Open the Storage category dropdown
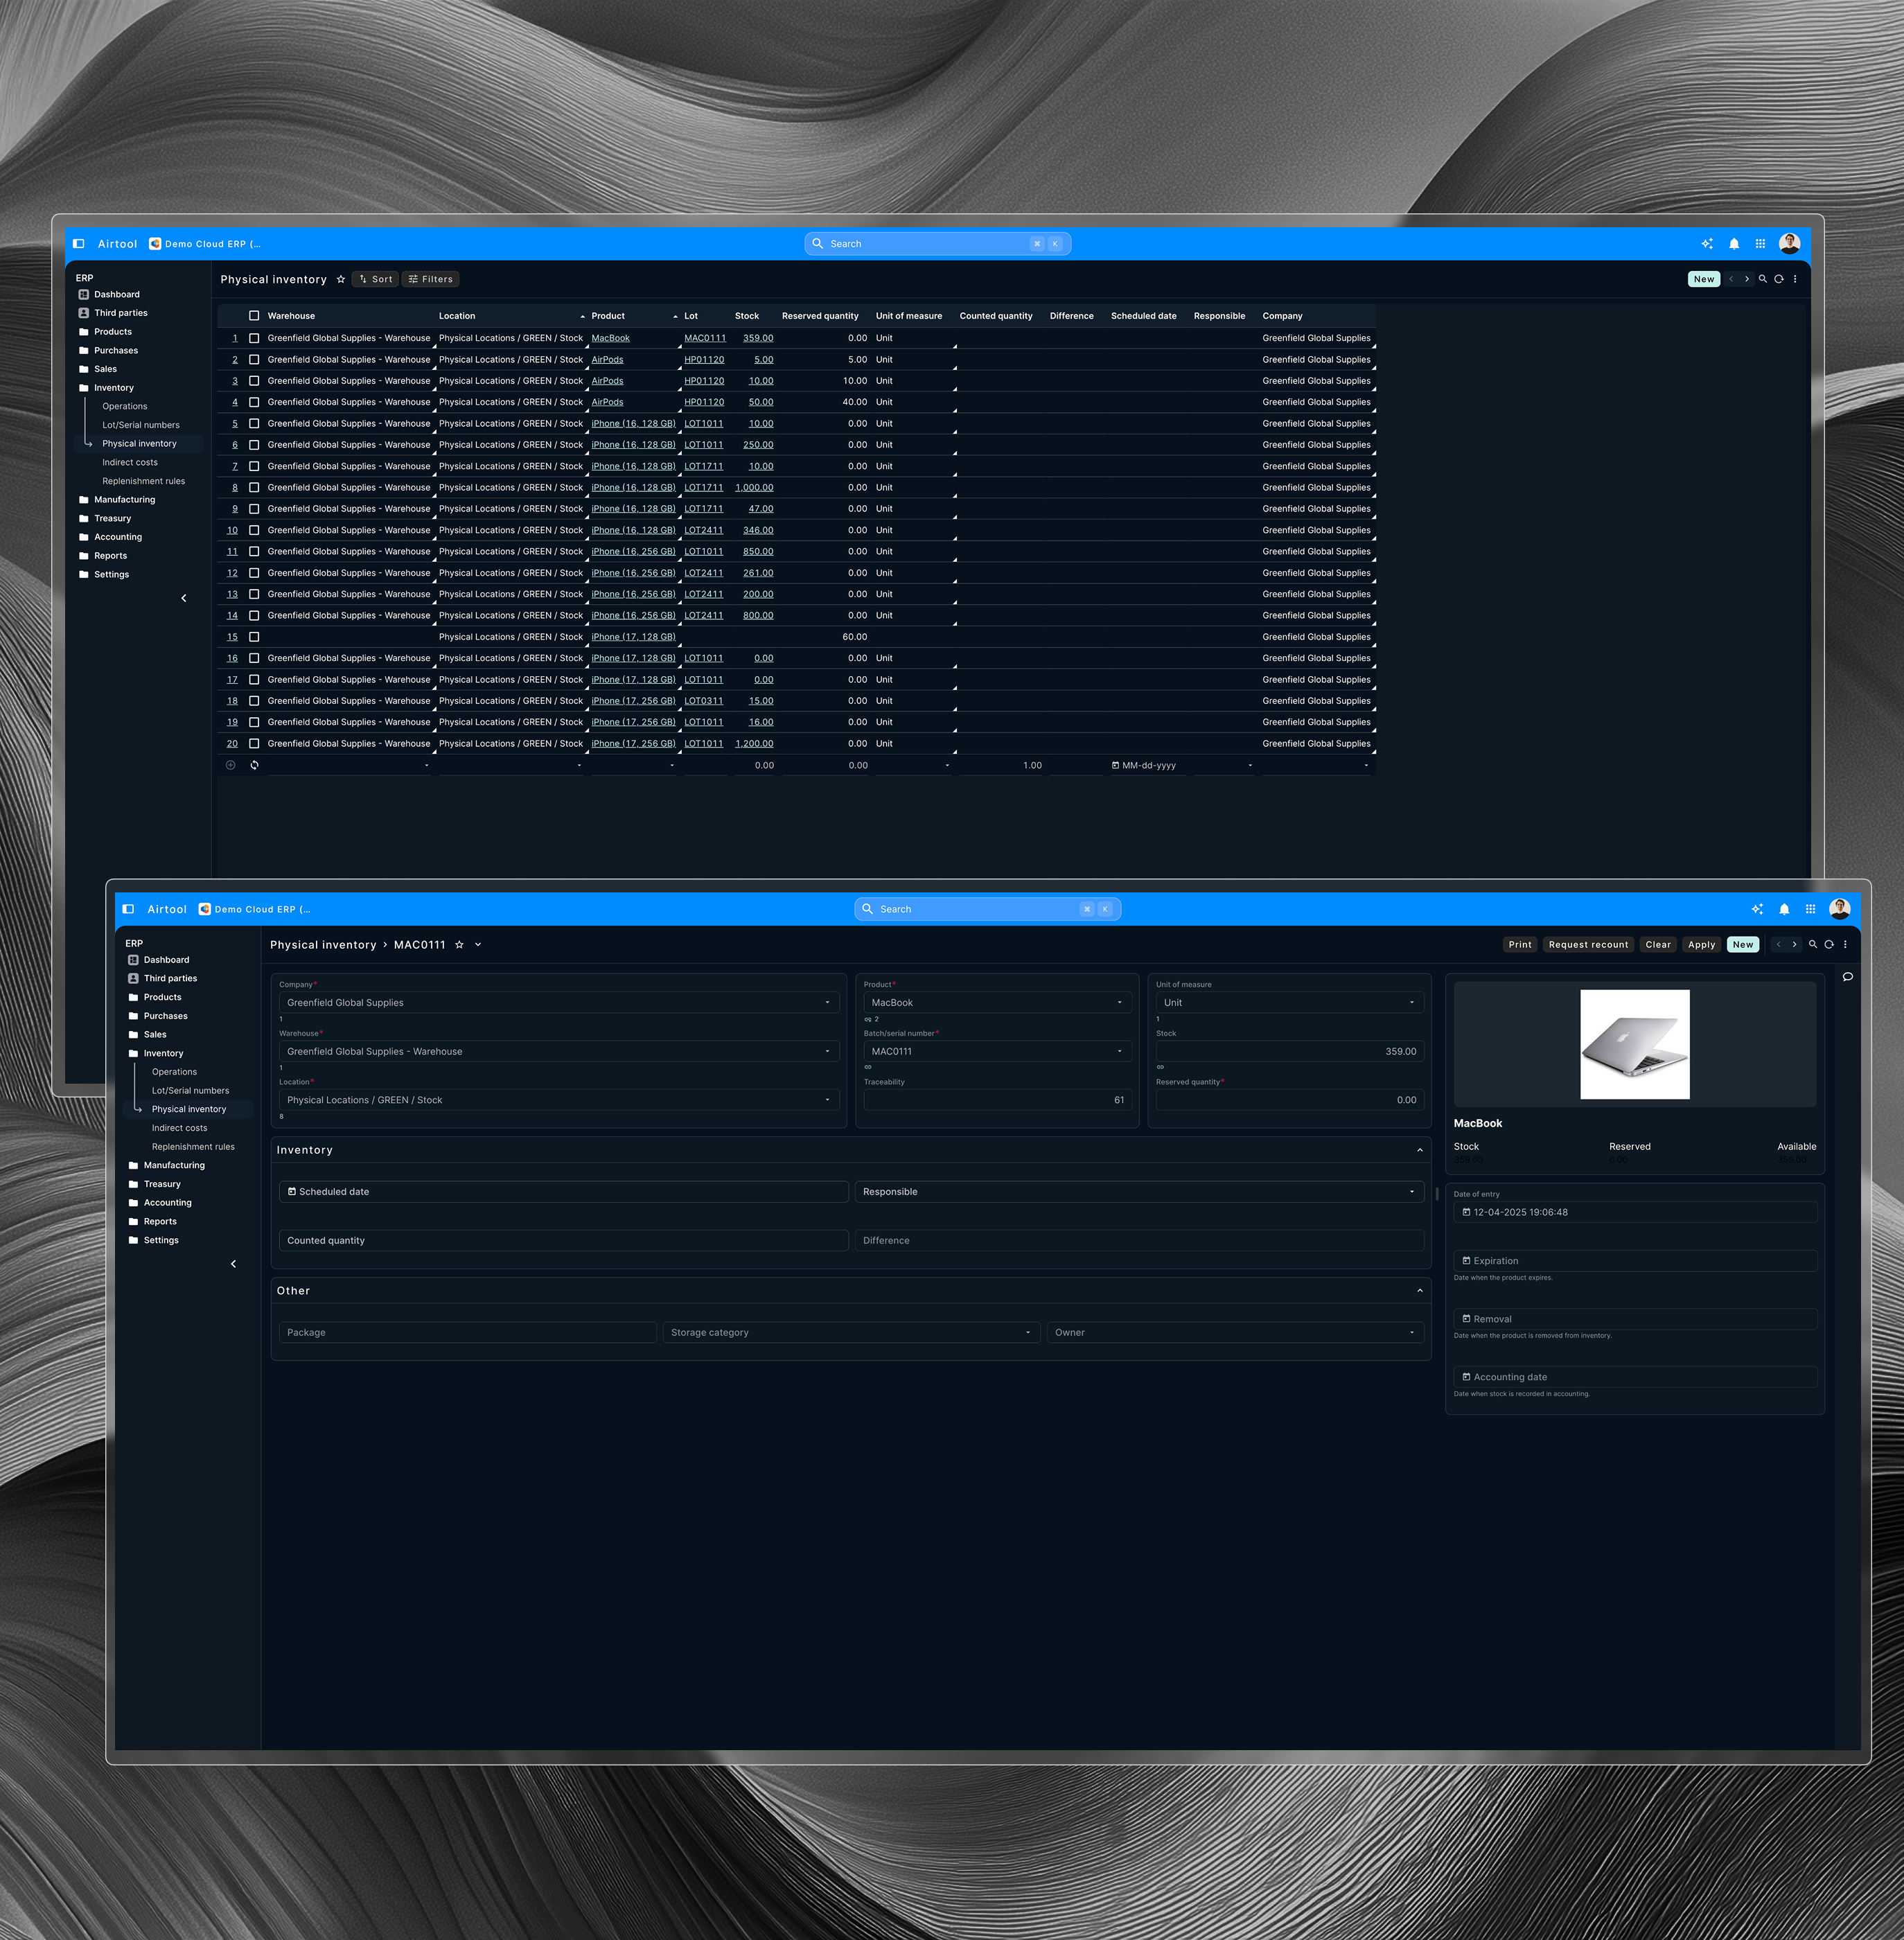 (850, 1332)
